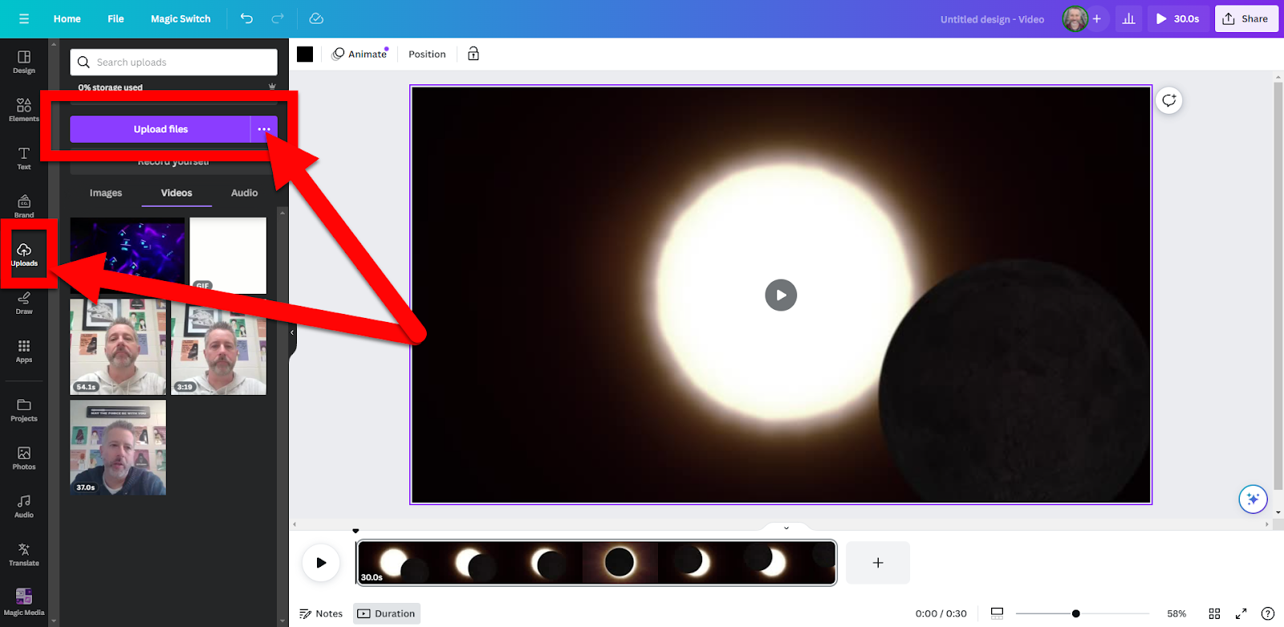
Task: Add a comment on canvas
Action: click(x=1169, y=100)
